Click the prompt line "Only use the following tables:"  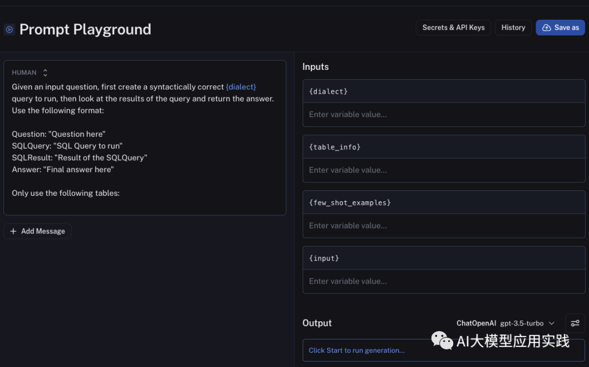(x=66, y=193)
